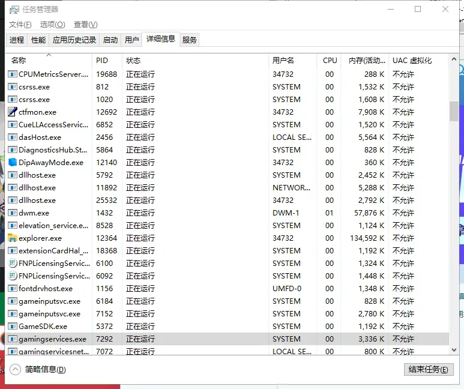Close the Task Manager window

pos(445,9)
